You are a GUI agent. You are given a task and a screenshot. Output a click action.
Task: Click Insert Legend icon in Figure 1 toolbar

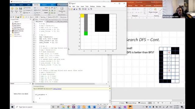tap(85, 9)
